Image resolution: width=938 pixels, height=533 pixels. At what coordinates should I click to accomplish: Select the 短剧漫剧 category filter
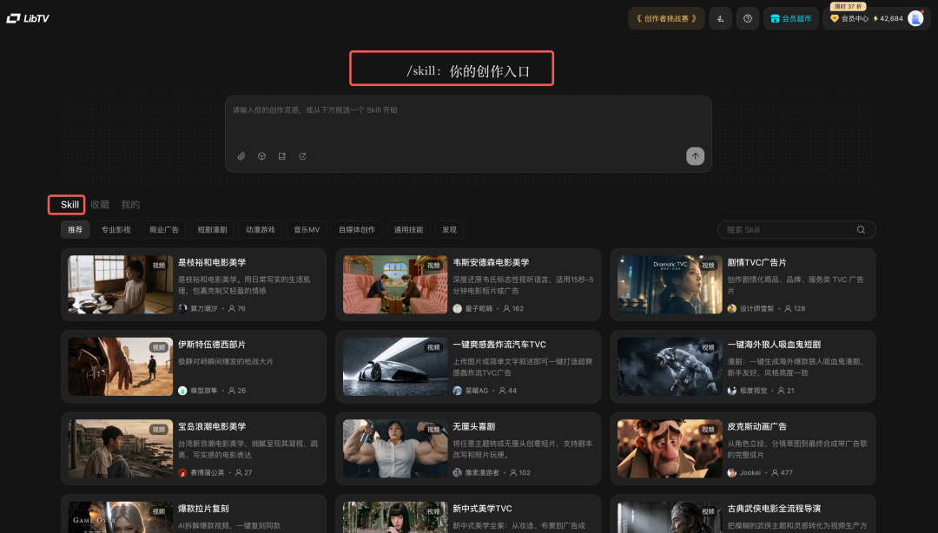[213, 230]
